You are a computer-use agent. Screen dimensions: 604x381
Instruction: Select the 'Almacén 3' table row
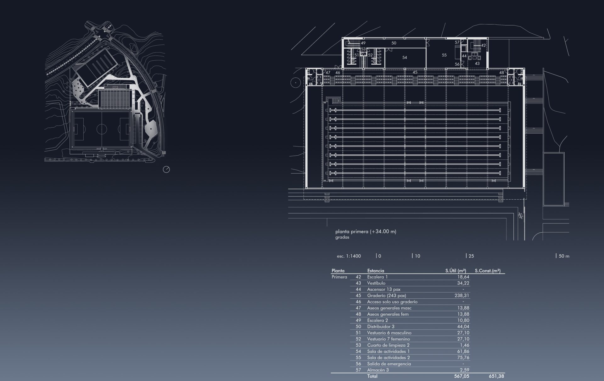[410, 370]
